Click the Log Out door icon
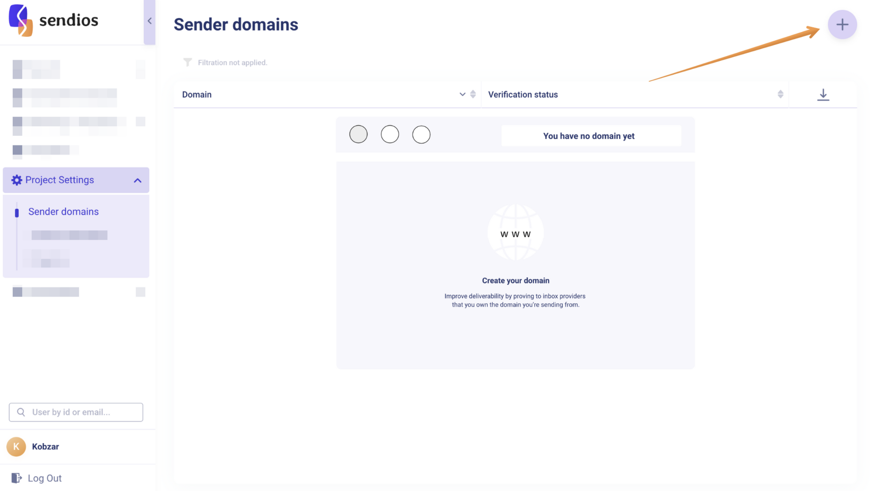Viewport: 870px width, 491px height. tap(16, 478)
